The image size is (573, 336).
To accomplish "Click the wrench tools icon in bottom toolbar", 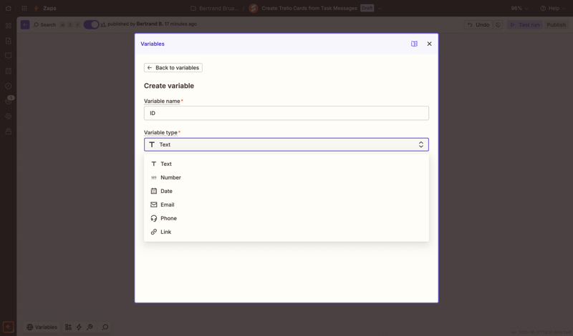I will [x=90, y=327].
